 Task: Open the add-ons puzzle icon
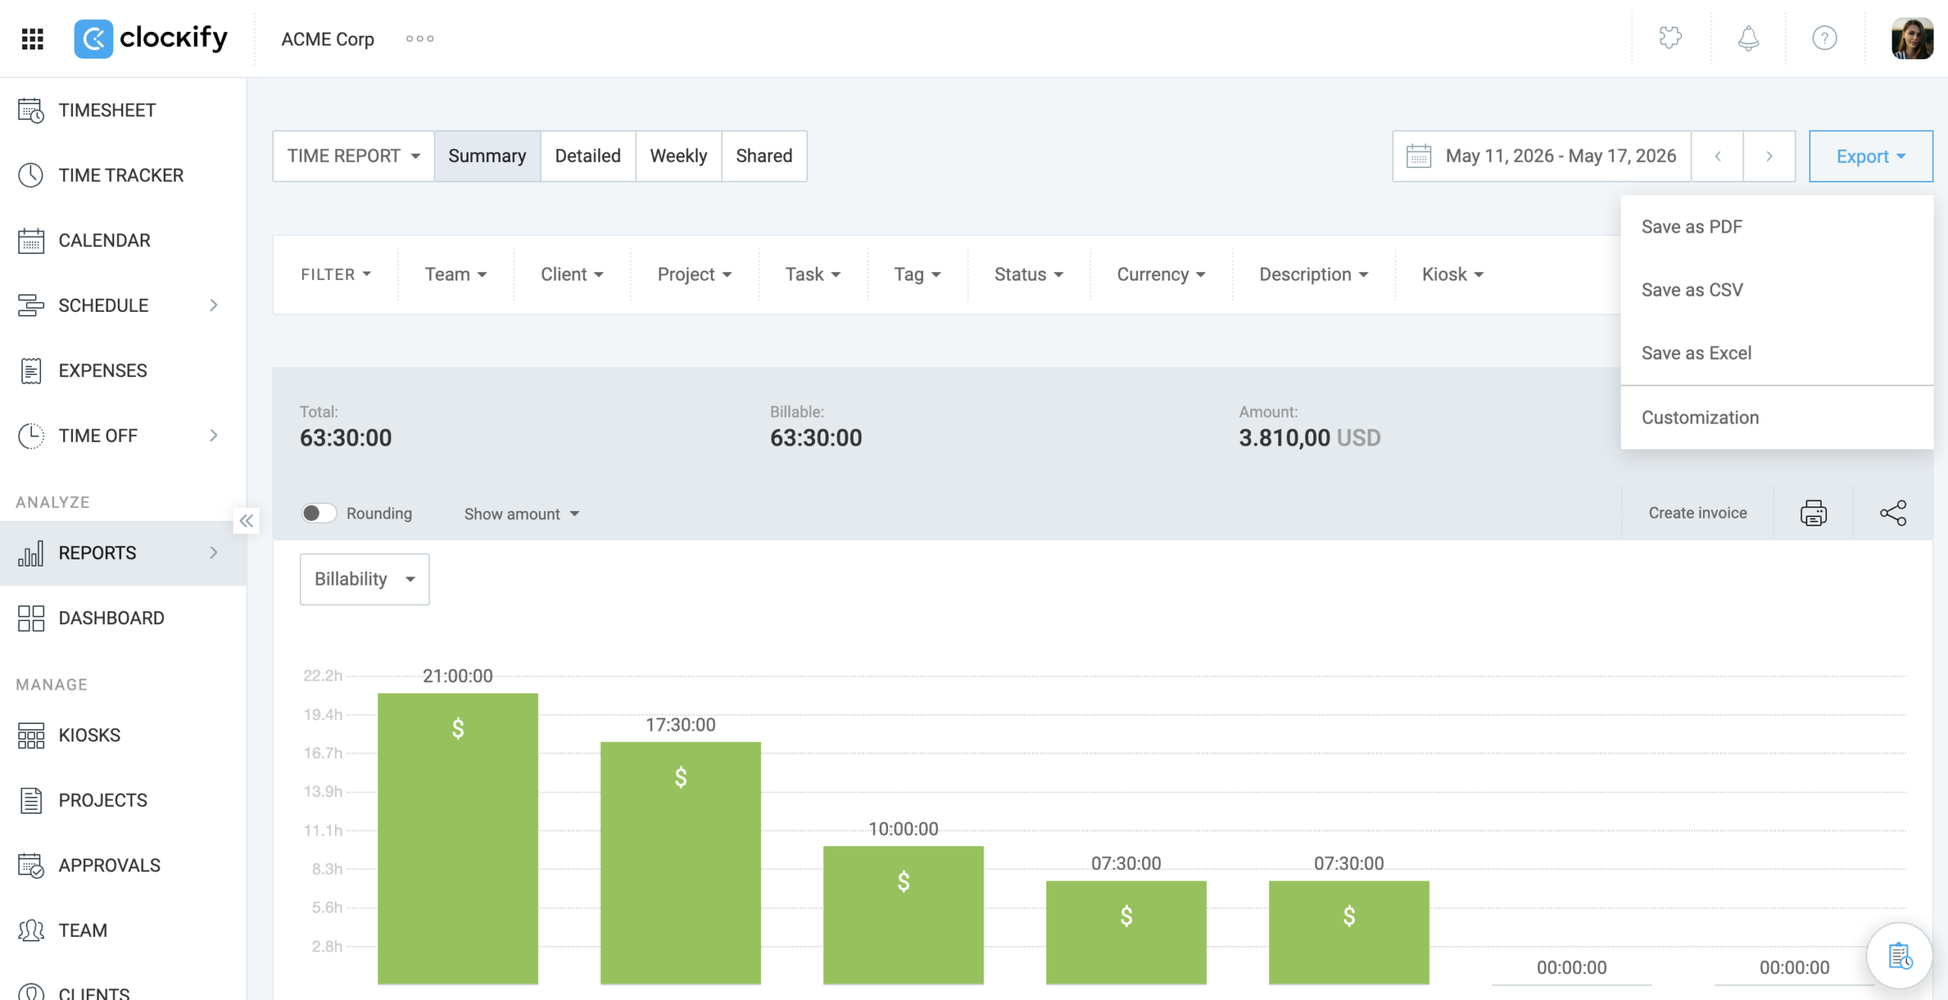1670,37
